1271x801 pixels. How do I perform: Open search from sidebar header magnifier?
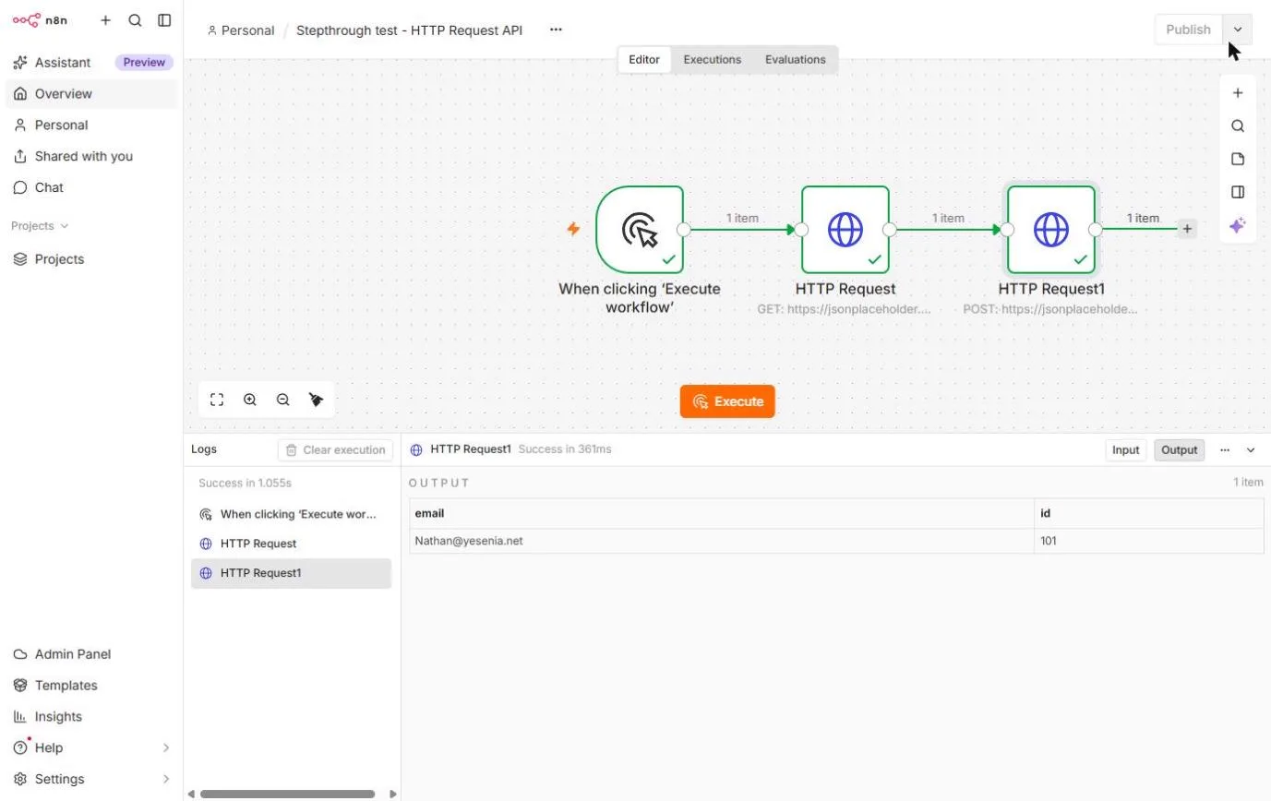(x=135, y=19)
